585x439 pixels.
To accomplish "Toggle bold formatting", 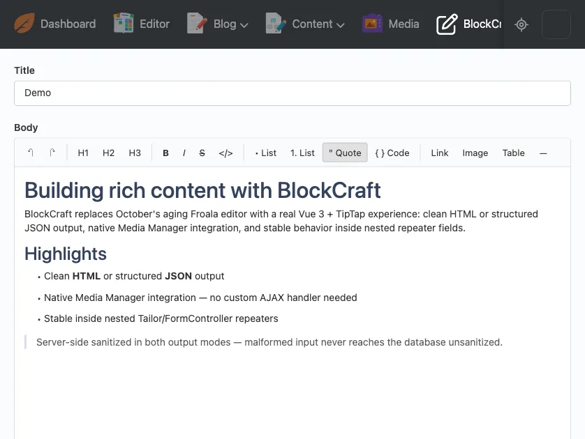I will 165,153.
